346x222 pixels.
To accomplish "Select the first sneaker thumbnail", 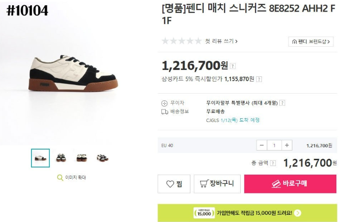I will [40, 158].
